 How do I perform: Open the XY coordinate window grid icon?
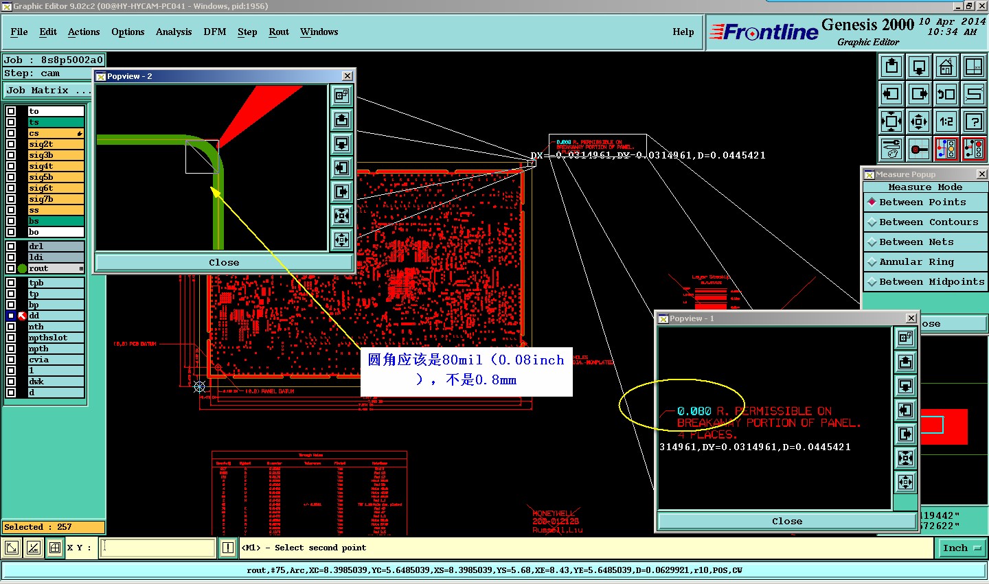974,67
